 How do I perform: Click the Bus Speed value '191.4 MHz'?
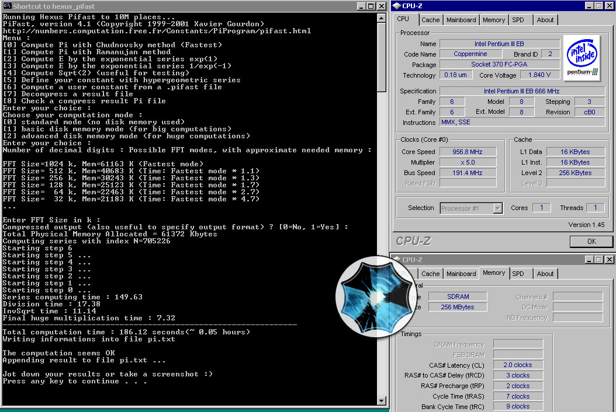pyautogui.click(x=468, y=173)
